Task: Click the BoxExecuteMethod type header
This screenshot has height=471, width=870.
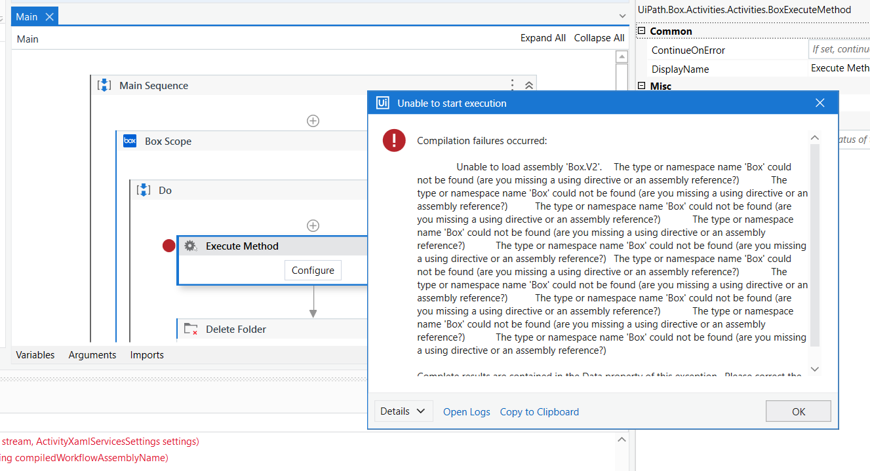Action: [744, 10]
